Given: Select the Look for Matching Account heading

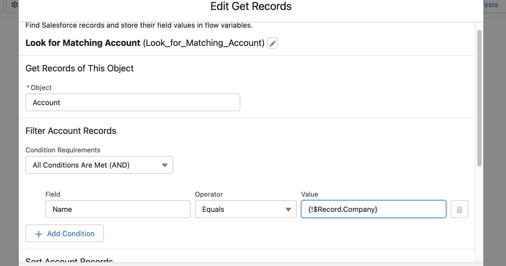Looking at the screenshot, I should pos(83,43).
